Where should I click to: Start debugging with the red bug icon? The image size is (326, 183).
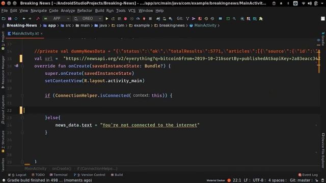tap(125, 19)
